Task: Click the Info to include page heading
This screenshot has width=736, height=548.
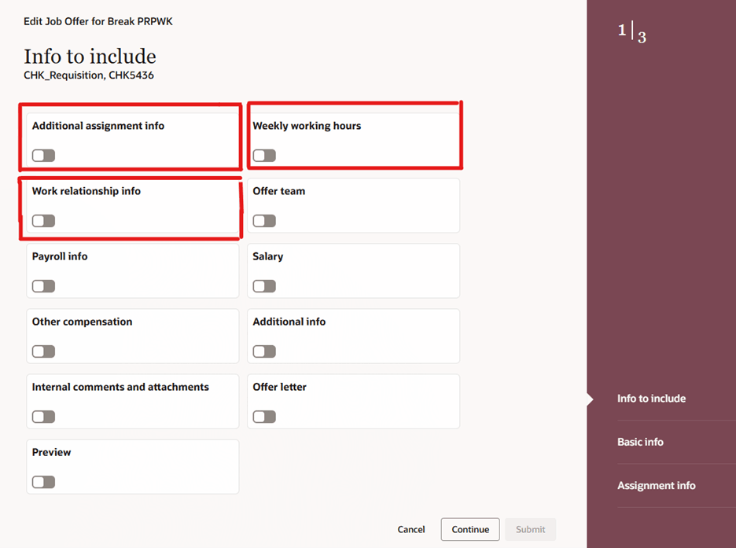Action: point(90,57)
